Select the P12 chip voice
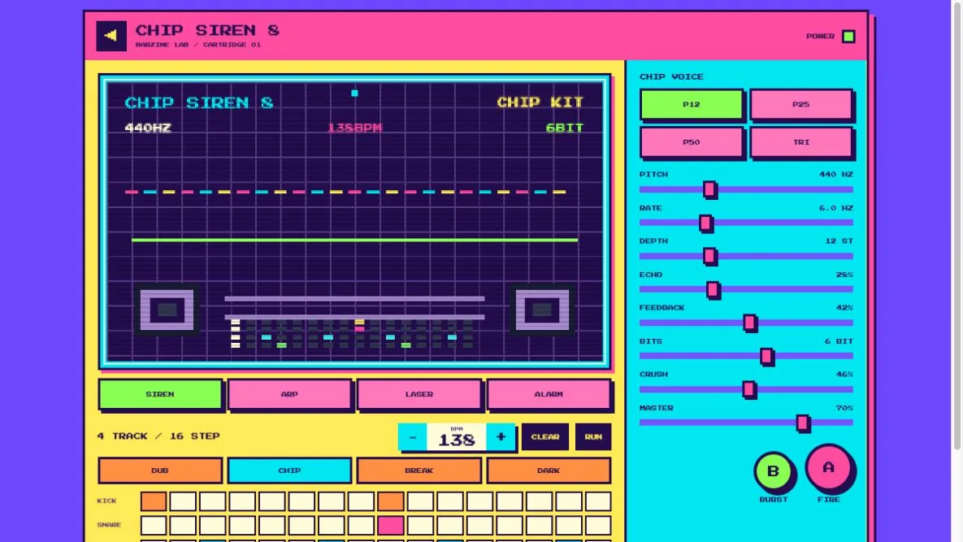 (691, 104)
